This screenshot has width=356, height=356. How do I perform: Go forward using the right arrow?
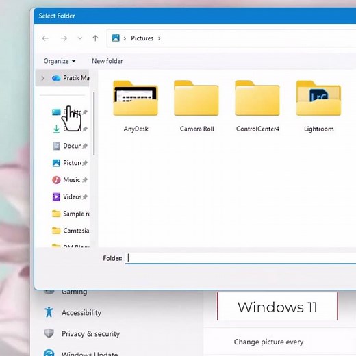tap(64, 38)
